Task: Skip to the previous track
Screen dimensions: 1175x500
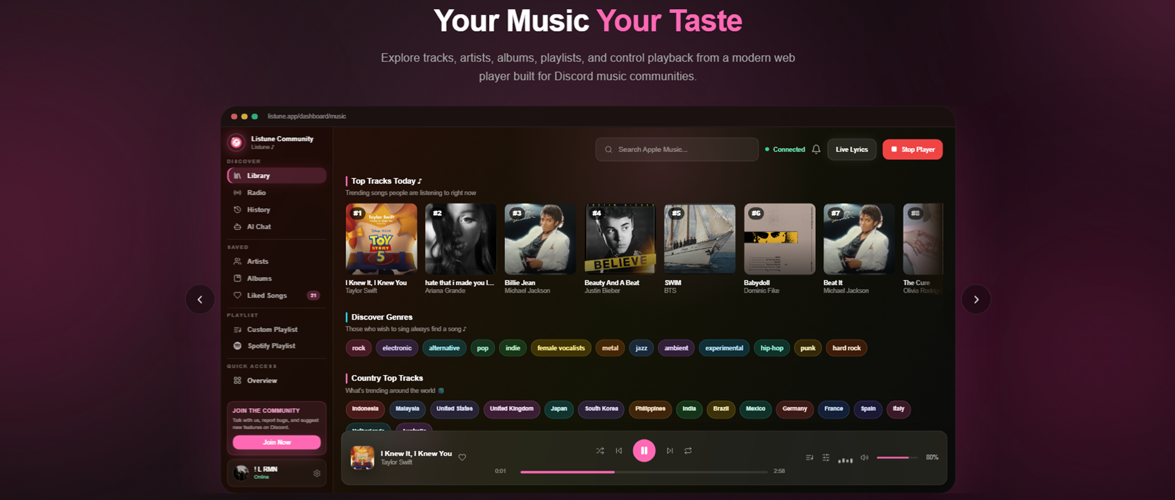Action: click(619, 451)
